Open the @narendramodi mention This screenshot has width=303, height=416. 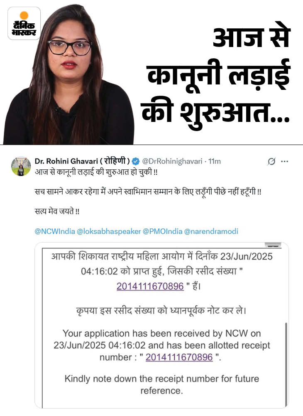[211, 231]
